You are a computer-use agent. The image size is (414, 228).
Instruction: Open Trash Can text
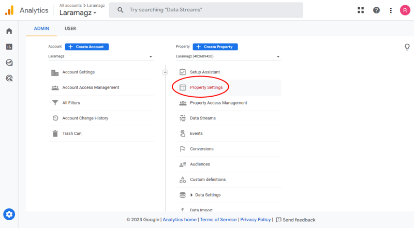click(72, 133)
